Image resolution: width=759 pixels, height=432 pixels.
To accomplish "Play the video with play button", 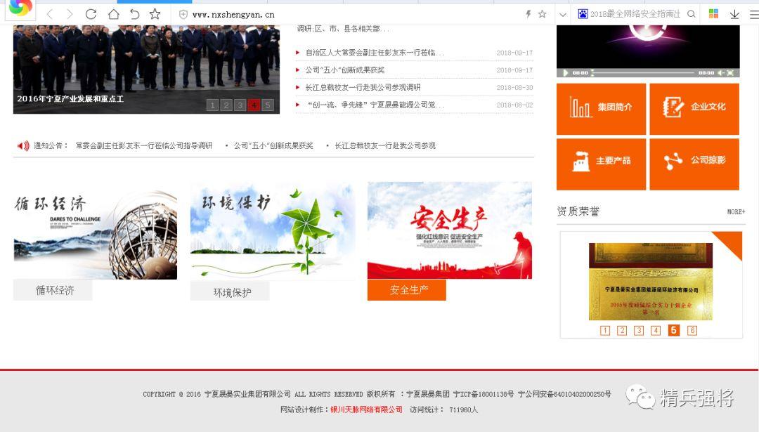I will coord(565,72).
